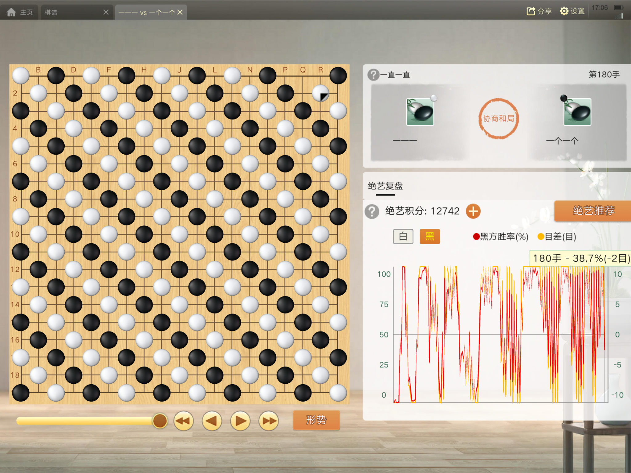Toggle the 黑 black view button

(x=430, y=236)
